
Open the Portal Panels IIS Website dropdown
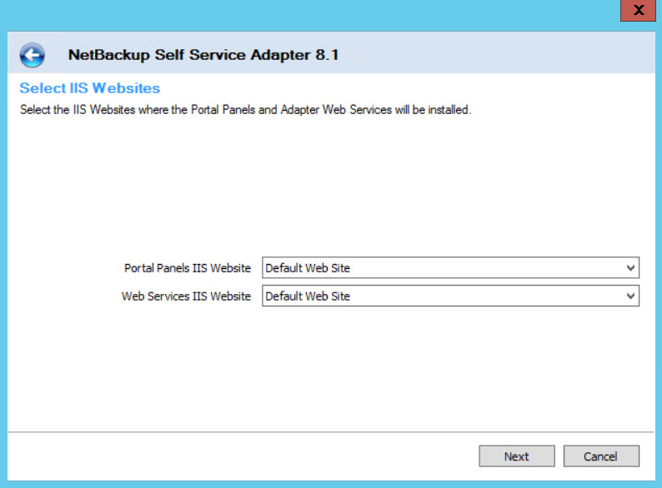(x=450, y=268)
